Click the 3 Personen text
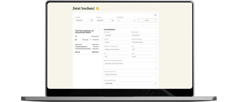The width and height of the screenshot is (238, 102). click(95, 36)
